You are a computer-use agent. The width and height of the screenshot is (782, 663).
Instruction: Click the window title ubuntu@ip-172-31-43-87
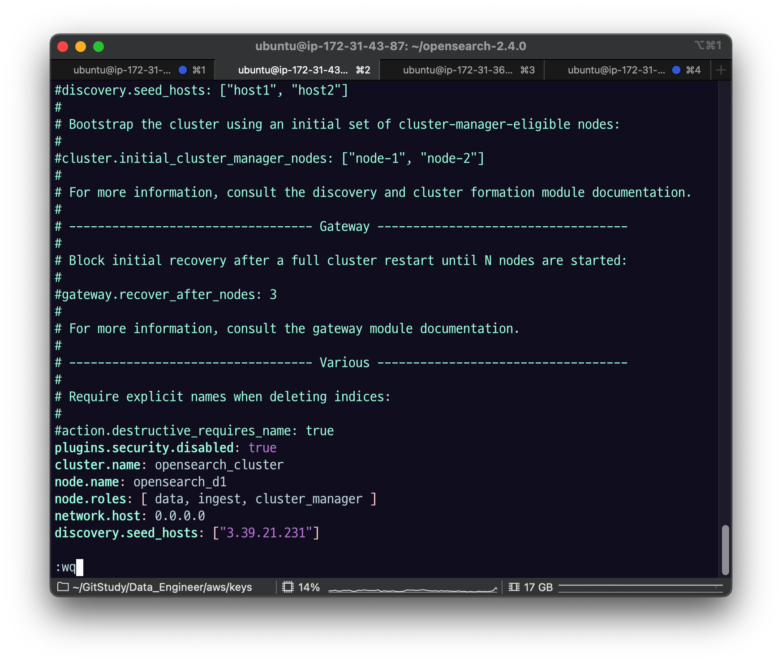pyautogui.click(x=391, y=46)
